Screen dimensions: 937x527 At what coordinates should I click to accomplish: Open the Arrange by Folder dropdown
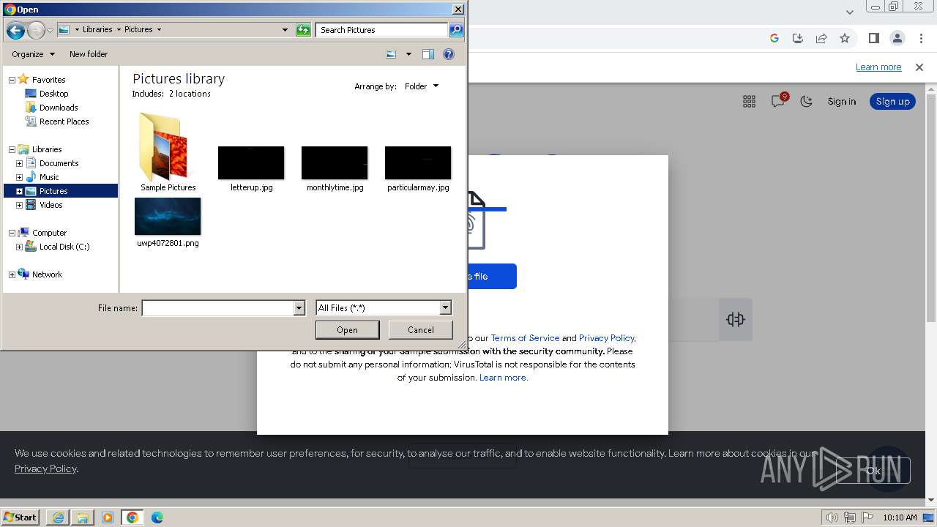tap(422, 86)
